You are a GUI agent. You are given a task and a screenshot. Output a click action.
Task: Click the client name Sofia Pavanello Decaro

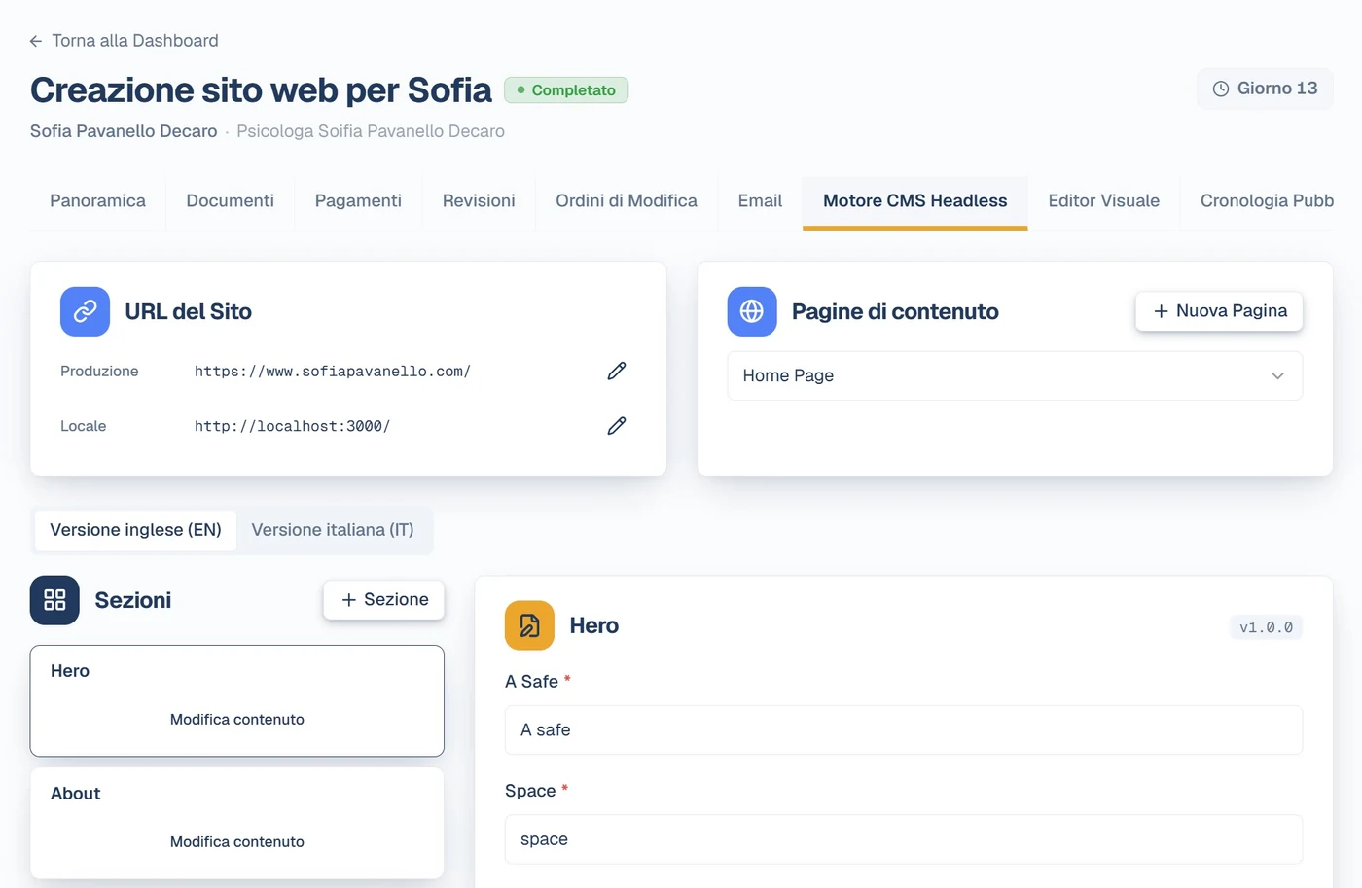click(x=124, y=131)
